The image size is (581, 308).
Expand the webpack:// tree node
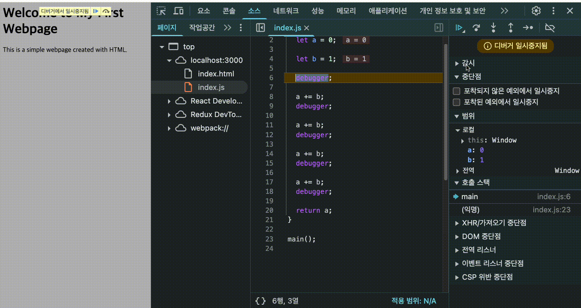pyautogui.click(x=169, y=129)
